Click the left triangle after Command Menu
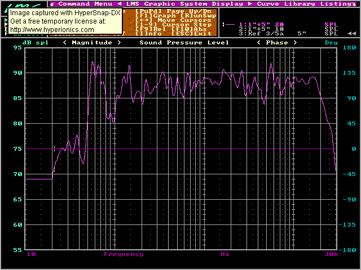 point(119,4)
